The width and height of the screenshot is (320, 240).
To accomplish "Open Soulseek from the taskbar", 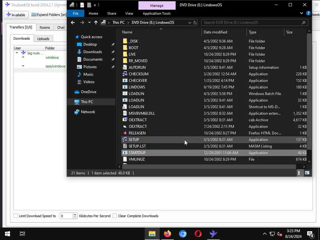I will 213,234.
